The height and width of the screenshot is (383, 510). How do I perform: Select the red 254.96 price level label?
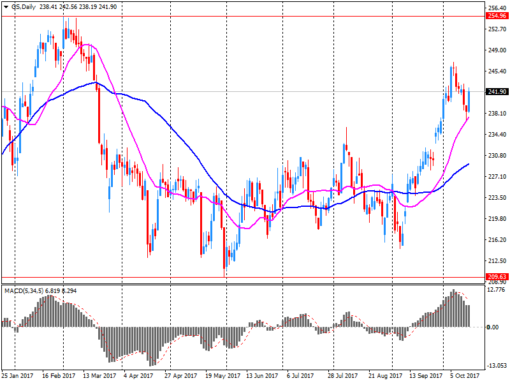click(497, 16)
